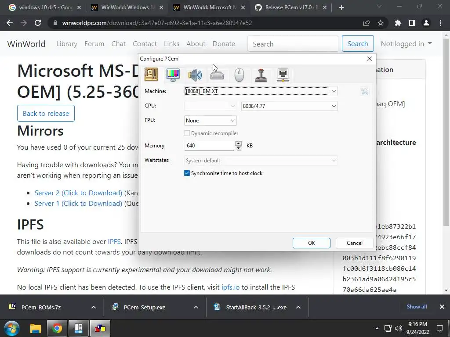Open Donate in WinWorld navbar
The image size is (450, 337).
[224, 44]
